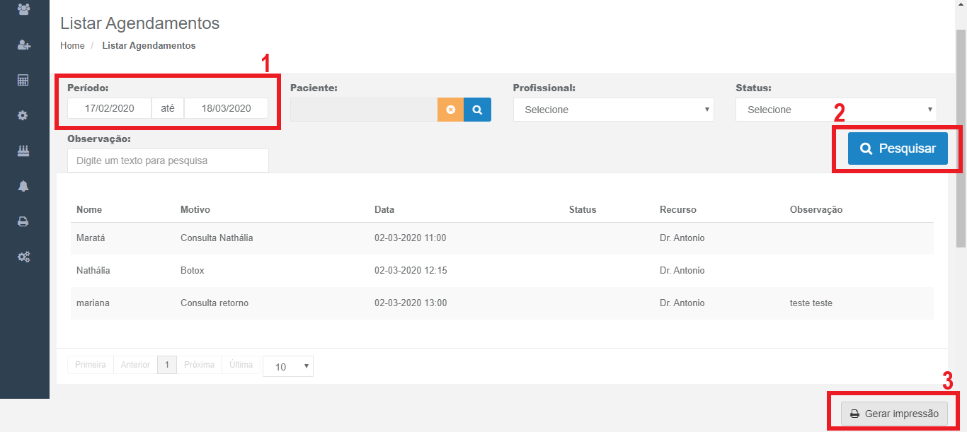Screen dimensions: 967x432
Task: Click the single gear settings sidebar icon
Action: [23, 115]
